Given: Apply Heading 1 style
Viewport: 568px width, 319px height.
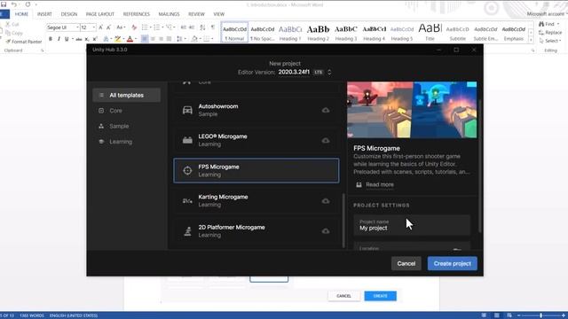Looking at the screenshot, I should pyautogui.click(x=290, y=32).
